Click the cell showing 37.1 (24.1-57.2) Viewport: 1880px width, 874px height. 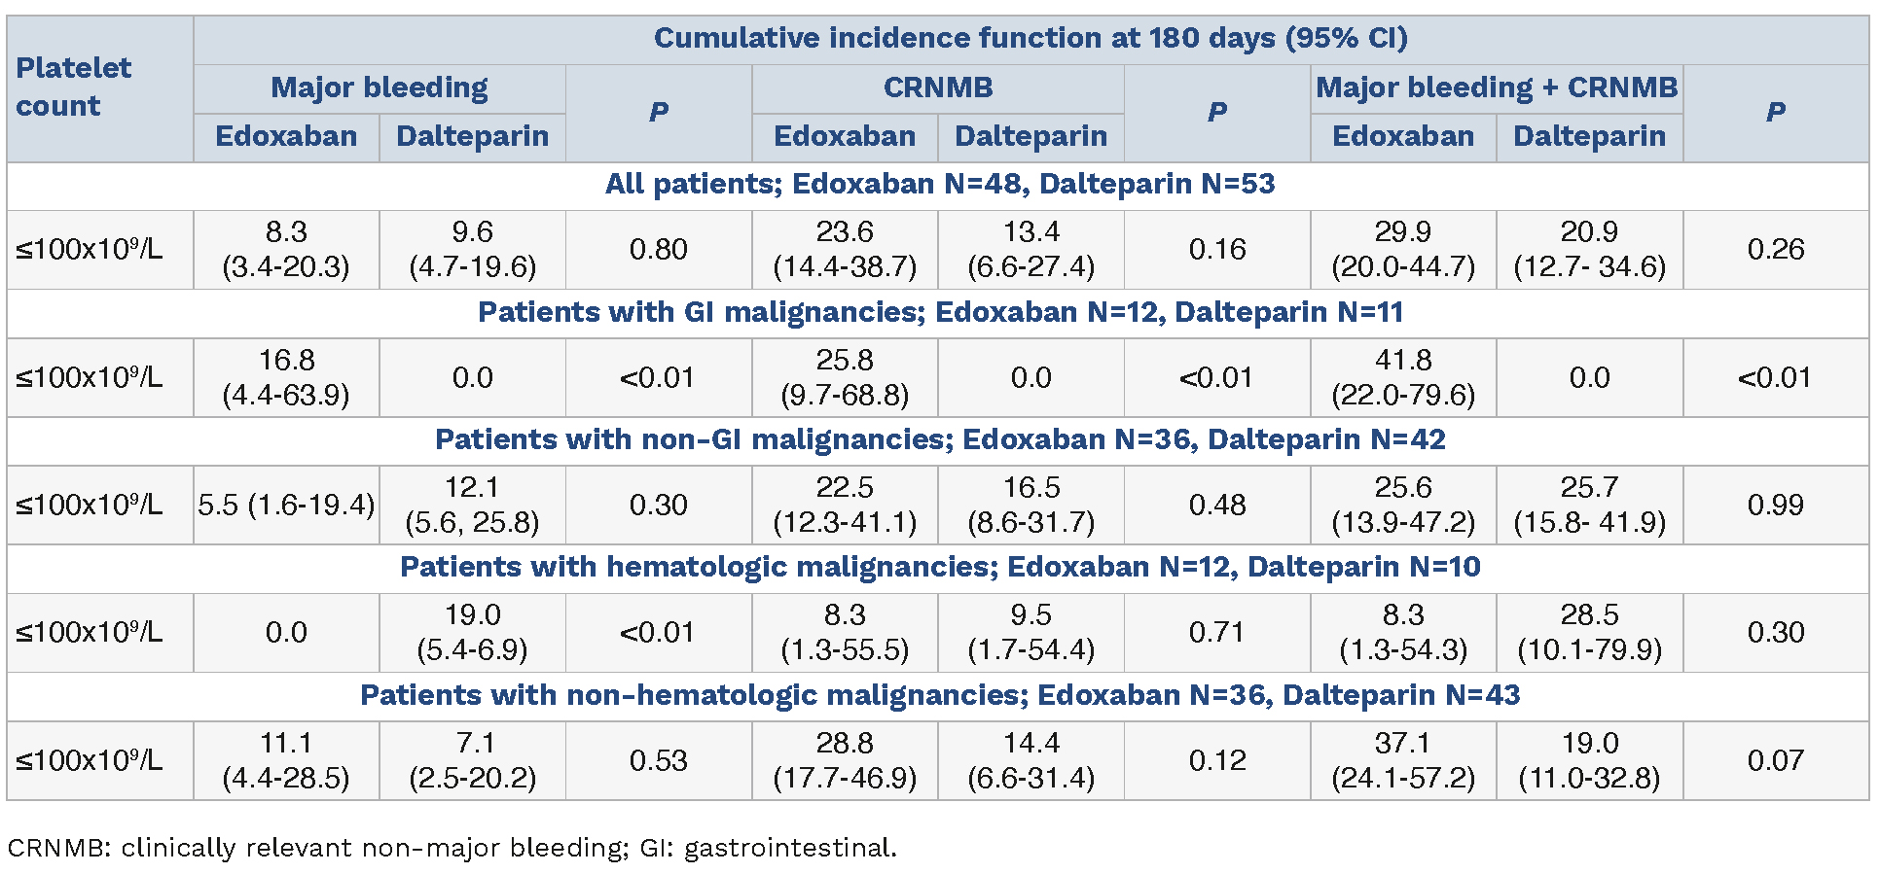coord(1403,761)
